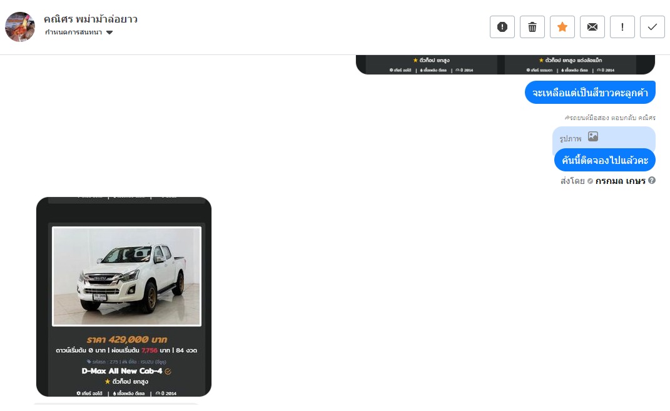Open the replied รูปภาพ attachment preview
670x411 pixels.
(604, 138)
